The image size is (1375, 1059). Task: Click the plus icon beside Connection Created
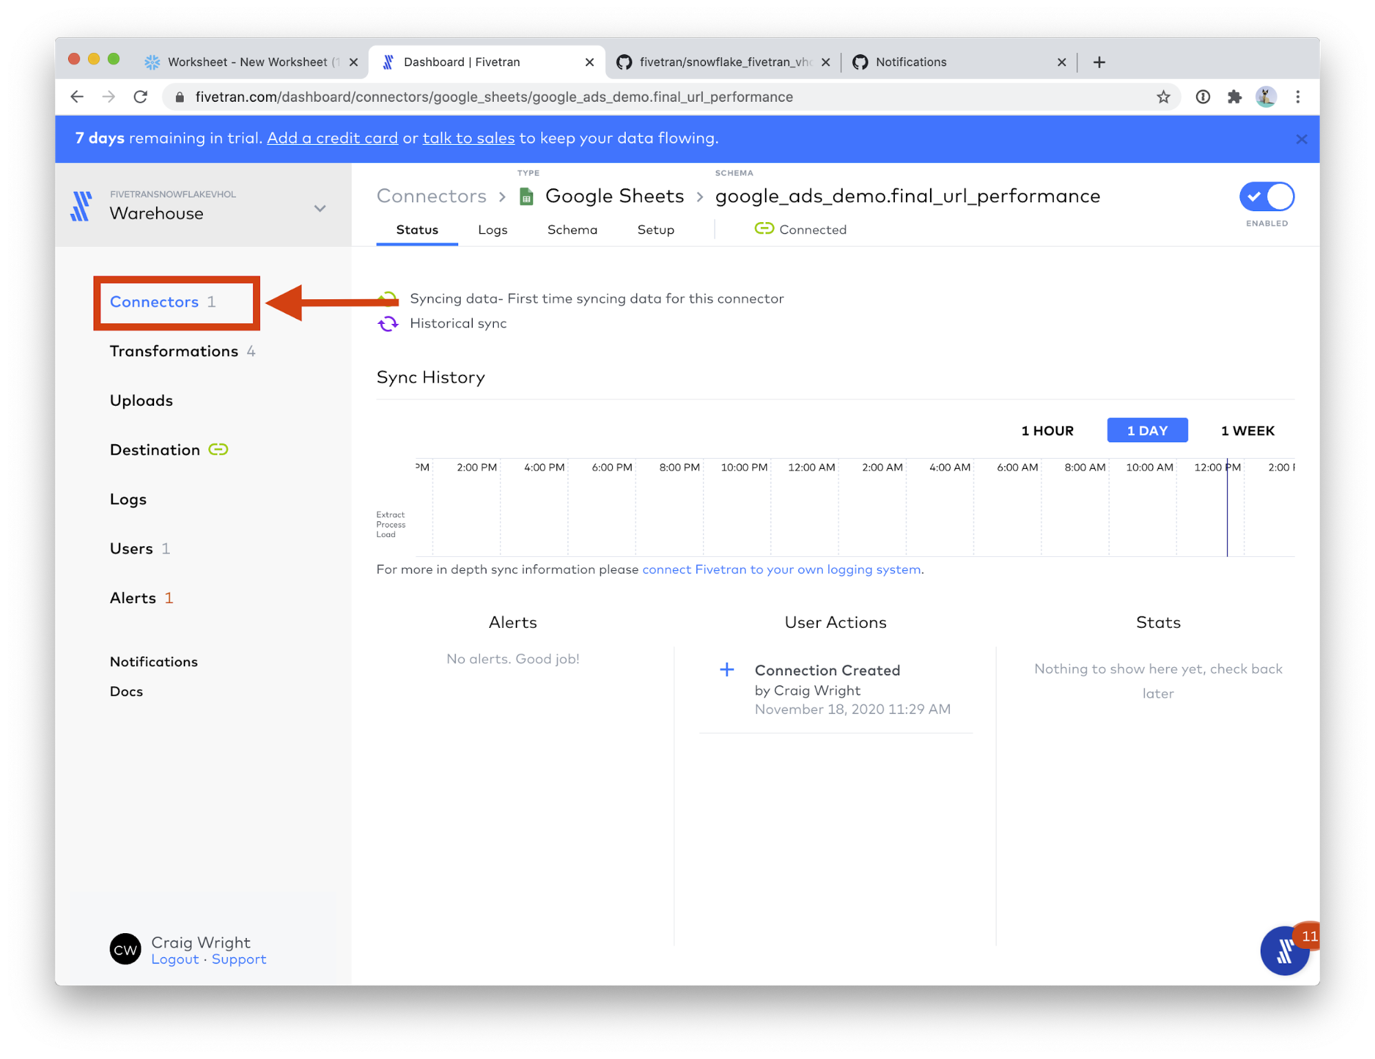coord(726,670)
